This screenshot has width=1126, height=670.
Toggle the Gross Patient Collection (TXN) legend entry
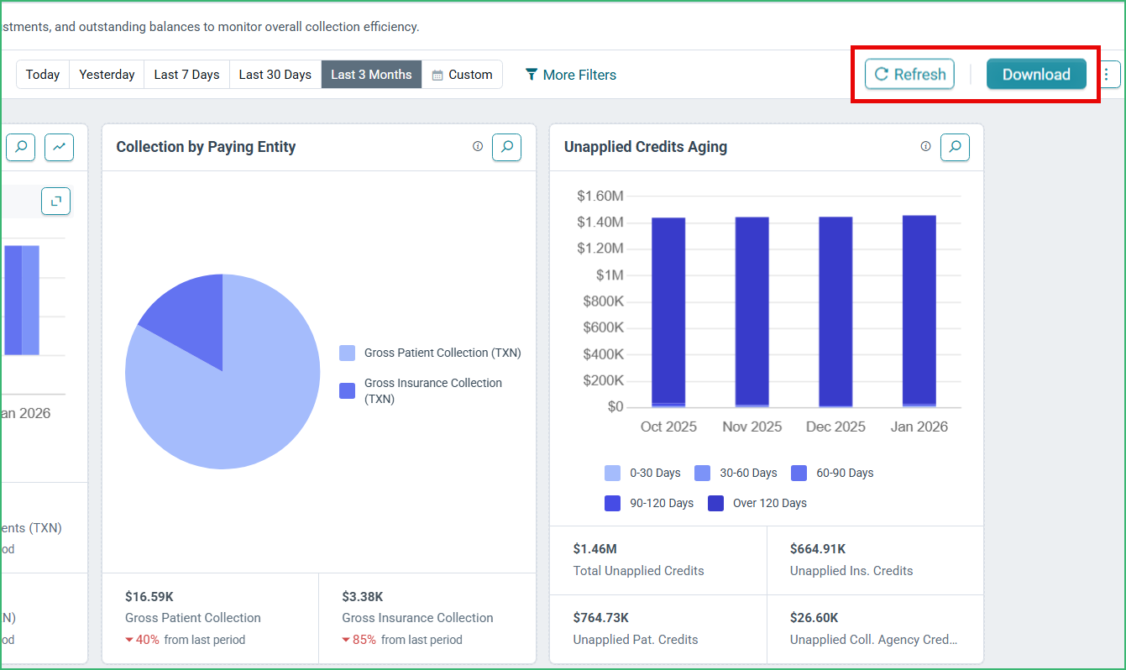click(x=430, y=353)
